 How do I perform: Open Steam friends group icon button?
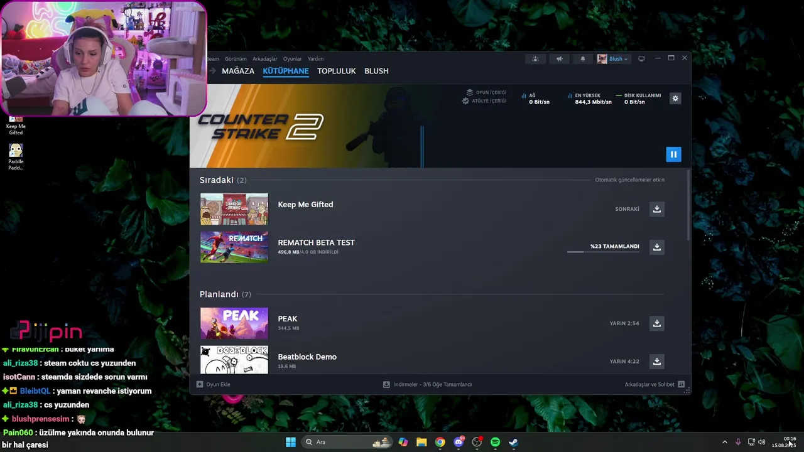click(x=535, y=59)
